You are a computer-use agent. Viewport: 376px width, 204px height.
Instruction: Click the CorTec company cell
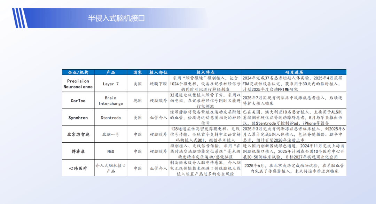click(78, 101)
